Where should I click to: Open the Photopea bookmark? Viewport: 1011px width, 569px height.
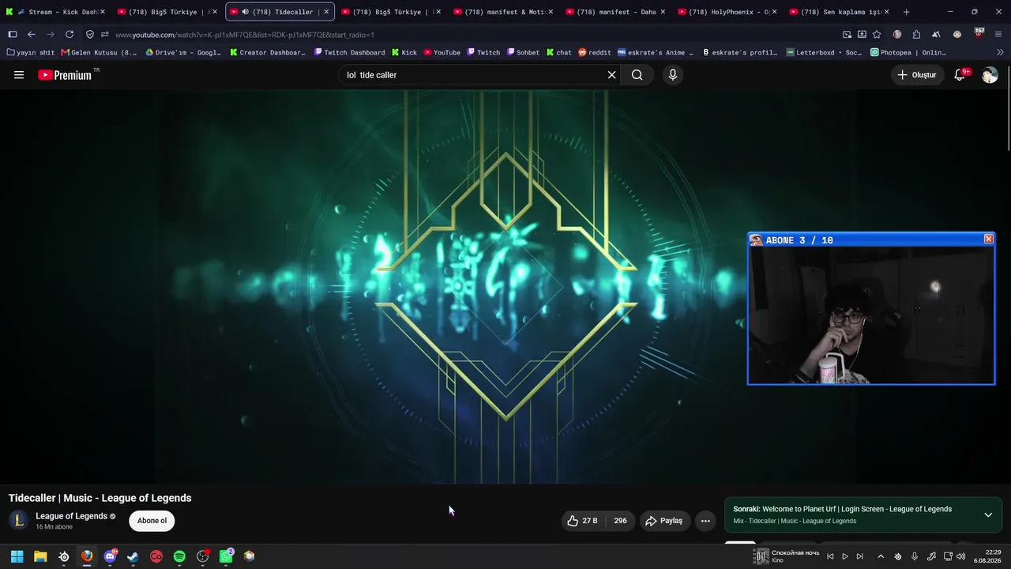pos(908,53)
